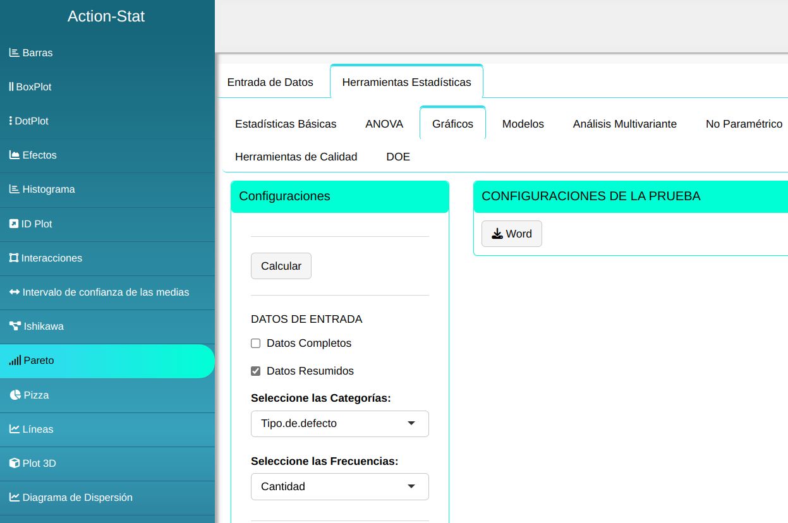Open ID Plot sidebar icon
788x523 pixels.
coord(13,224)
